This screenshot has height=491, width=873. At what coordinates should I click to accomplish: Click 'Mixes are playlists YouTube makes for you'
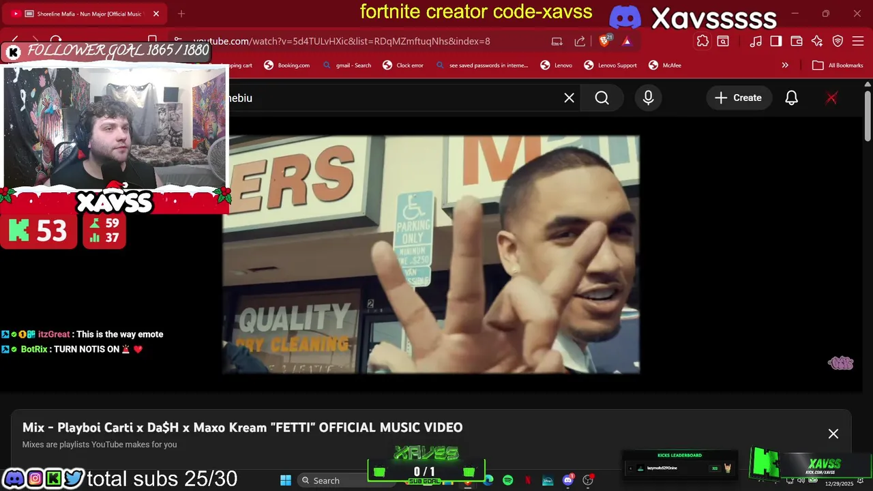click(100, 445)
